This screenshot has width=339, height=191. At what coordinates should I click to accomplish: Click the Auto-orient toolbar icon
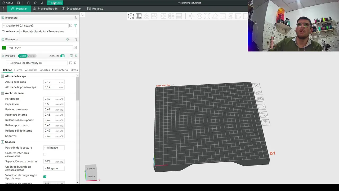[146, 16]
